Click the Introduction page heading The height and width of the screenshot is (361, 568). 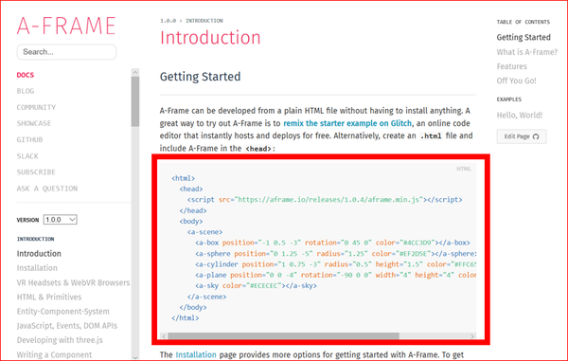click(x=210, y=37)
